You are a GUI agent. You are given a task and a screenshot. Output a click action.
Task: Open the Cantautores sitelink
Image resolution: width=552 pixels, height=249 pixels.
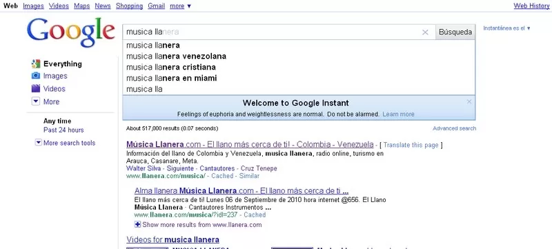pyautogui.click(x=217, y=168)
